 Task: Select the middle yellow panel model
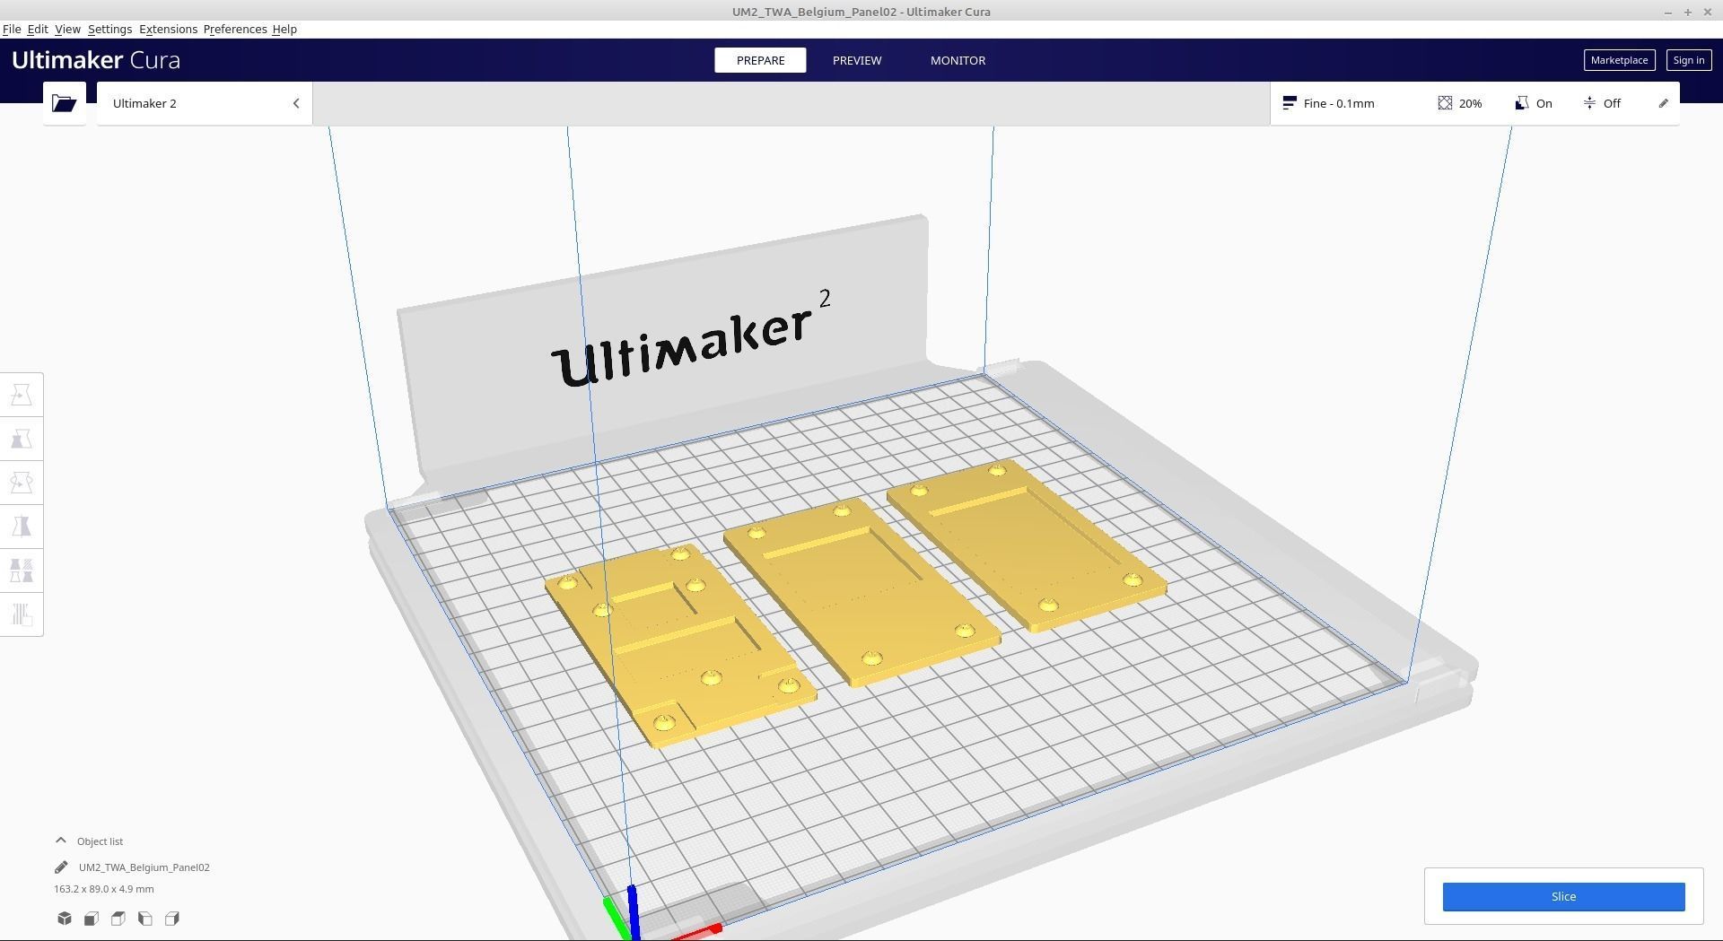[861, 592]
